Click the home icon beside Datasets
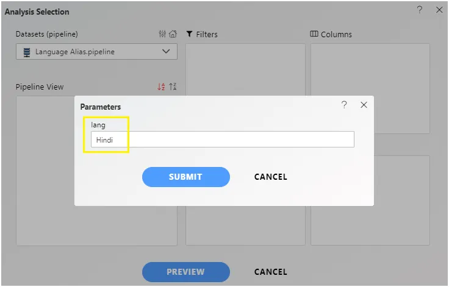The height and width of the screenshot is (287, 449). tap(173, 34)
